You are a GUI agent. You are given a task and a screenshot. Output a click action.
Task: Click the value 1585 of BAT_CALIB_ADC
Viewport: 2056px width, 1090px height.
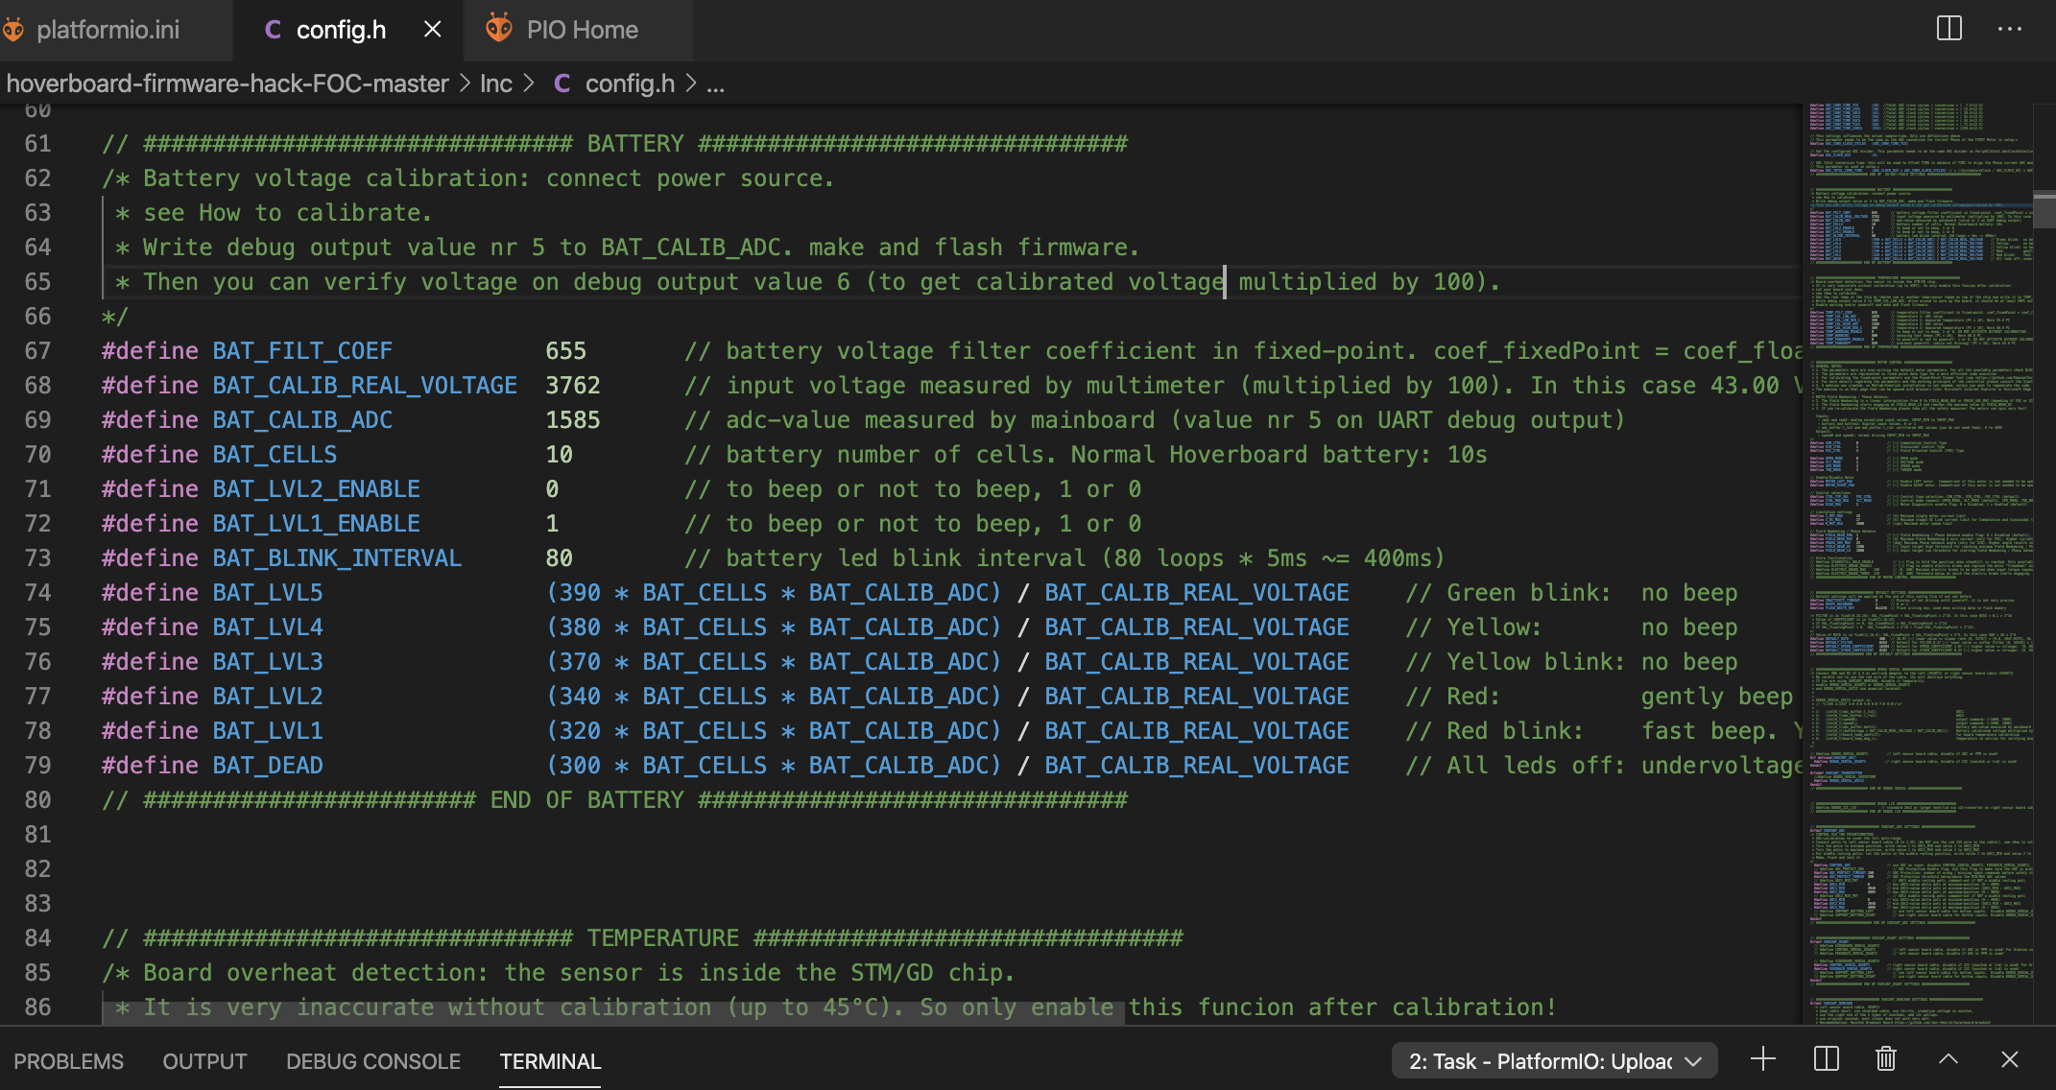(x=573, y=420)
